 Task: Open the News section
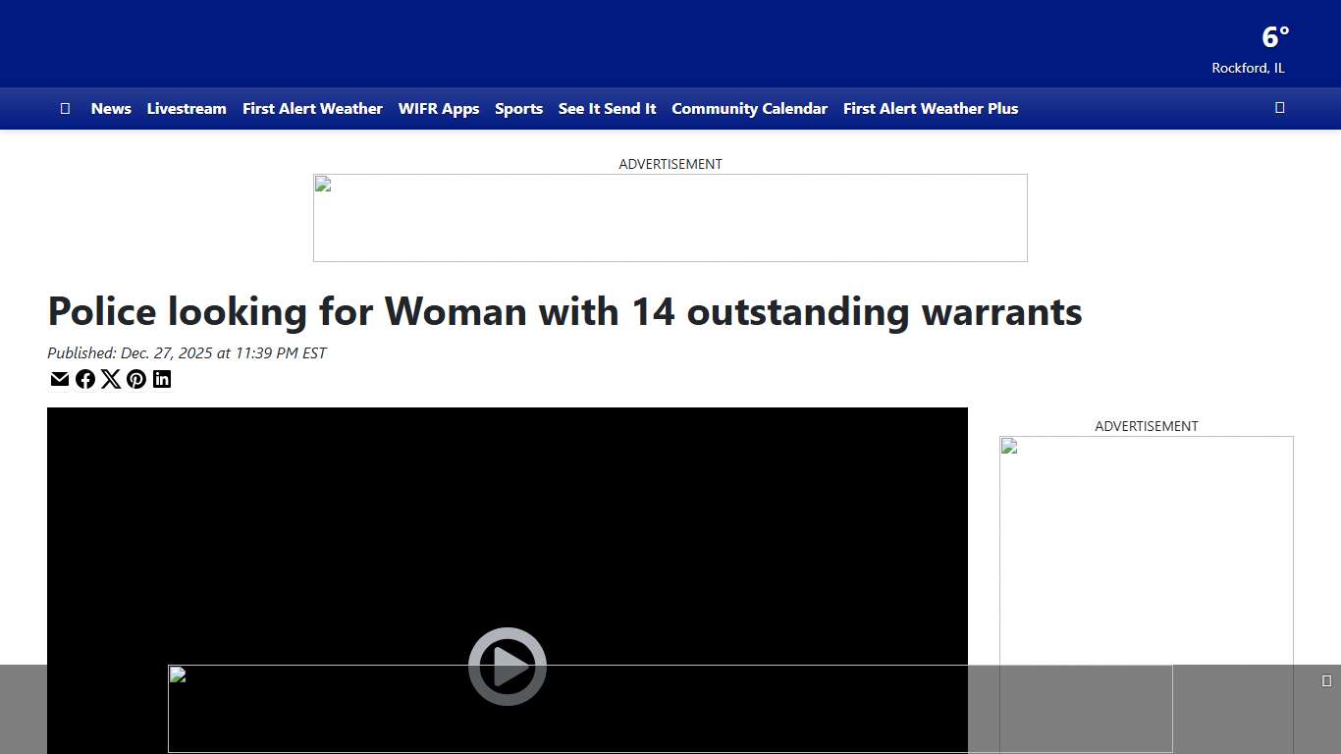111,108
